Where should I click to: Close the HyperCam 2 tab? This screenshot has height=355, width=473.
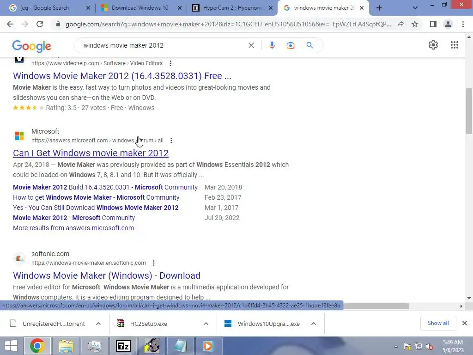point(271,8)
